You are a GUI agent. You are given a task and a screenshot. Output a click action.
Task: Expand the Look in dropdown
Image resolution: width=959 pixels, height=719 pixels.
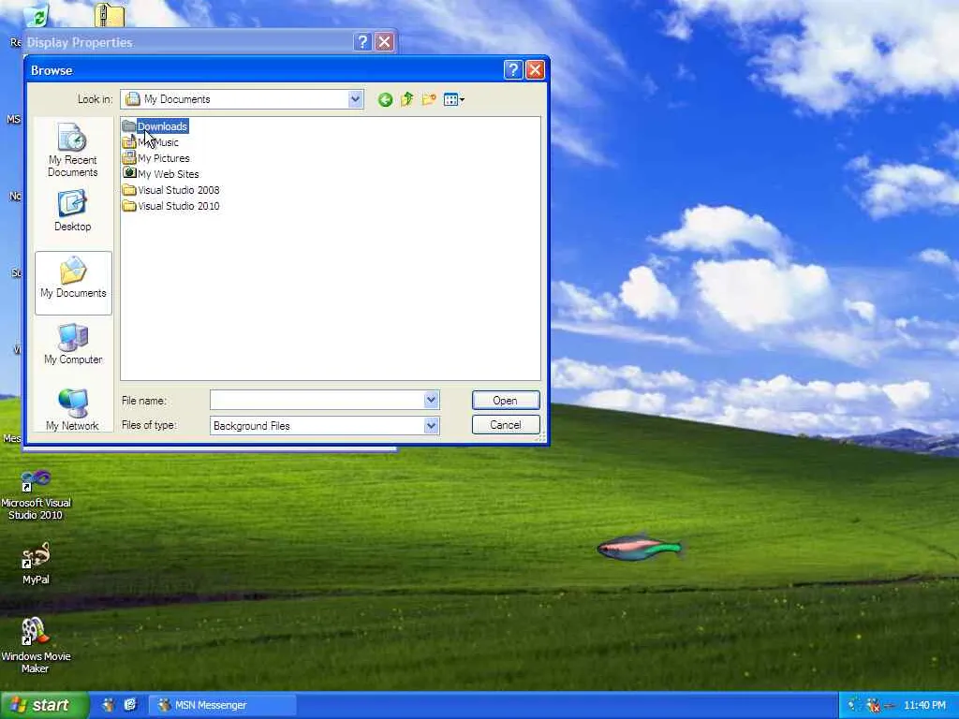coord(355,99)
